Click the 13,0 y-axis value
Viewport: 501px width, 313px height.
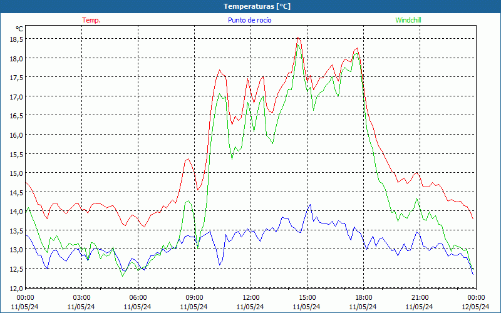pyautogui.click(x=18, y=249)
